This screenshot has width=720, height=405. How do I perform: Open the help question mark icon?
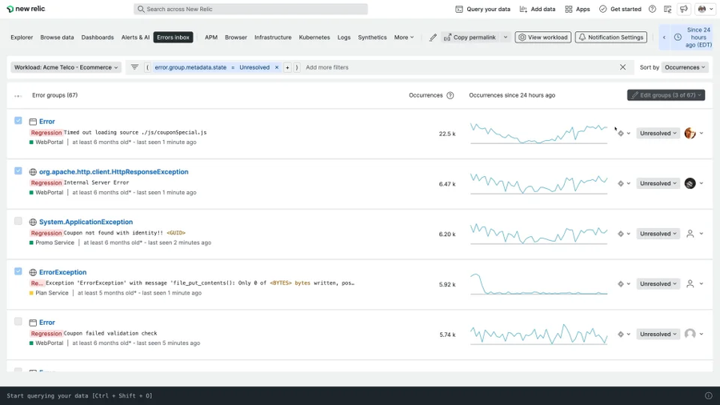652,9
